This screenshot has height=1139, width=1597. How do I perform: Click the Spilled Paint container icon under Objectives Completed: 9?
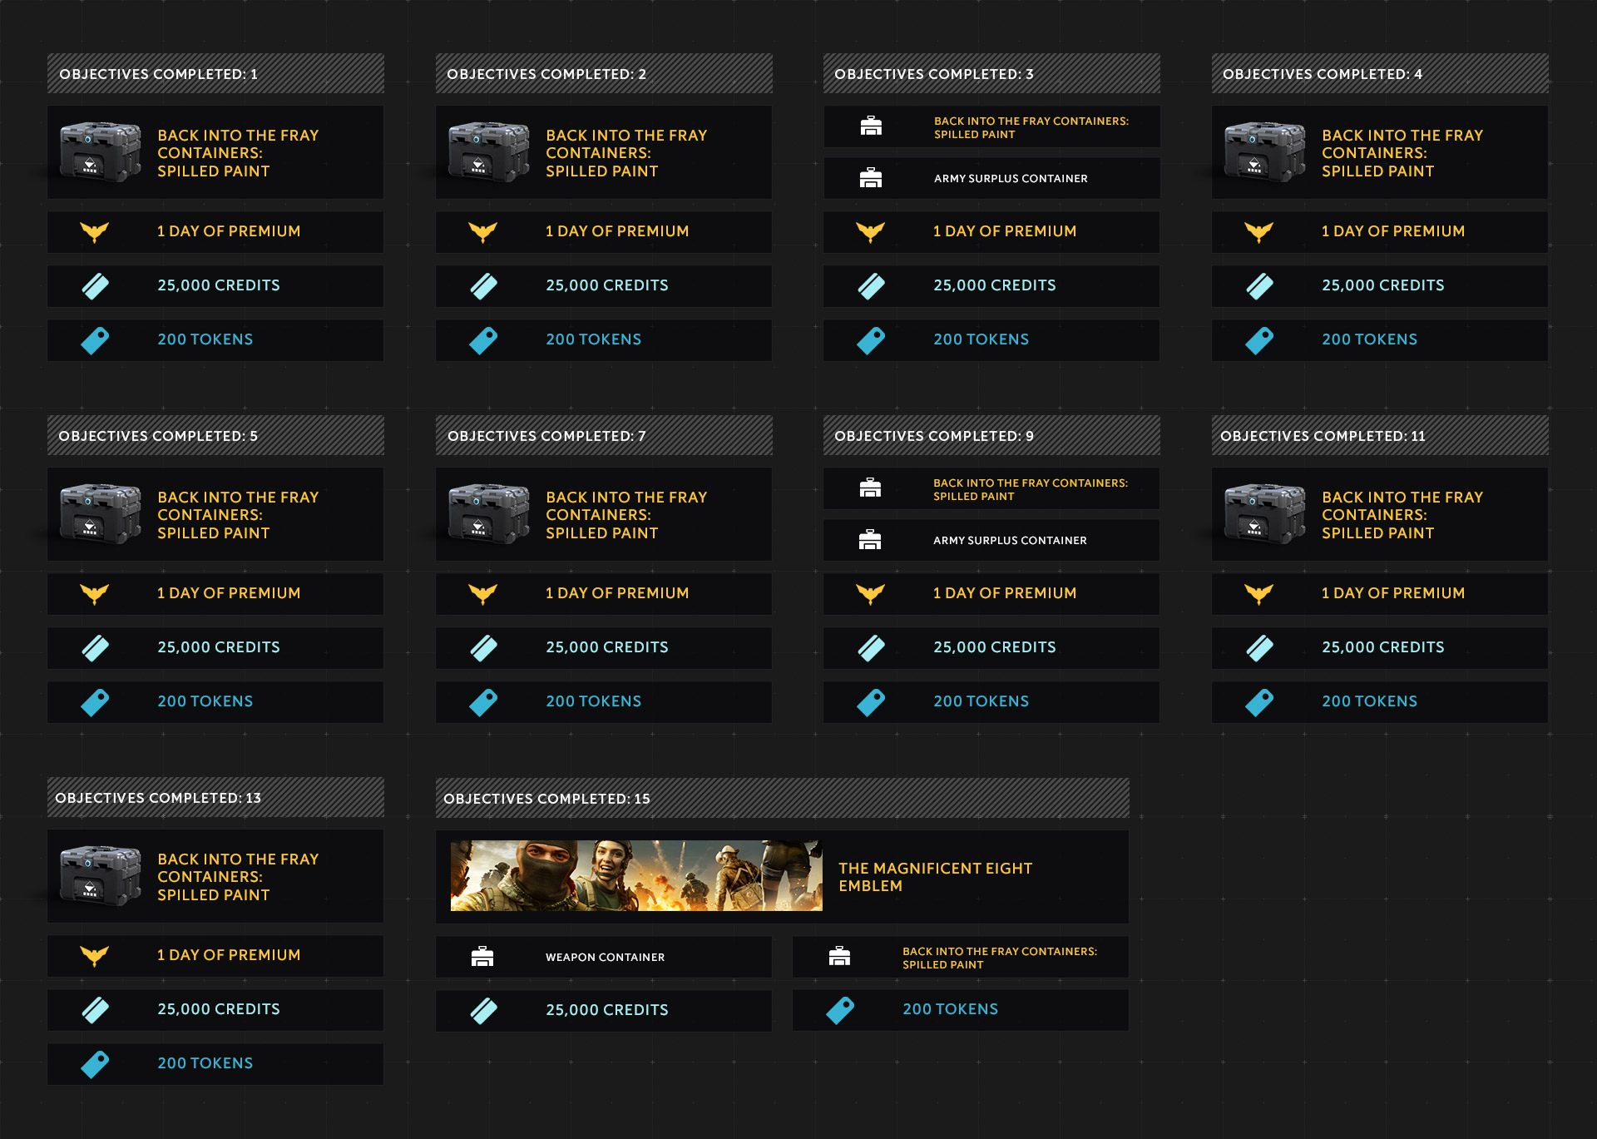click(x=870, y=488)
